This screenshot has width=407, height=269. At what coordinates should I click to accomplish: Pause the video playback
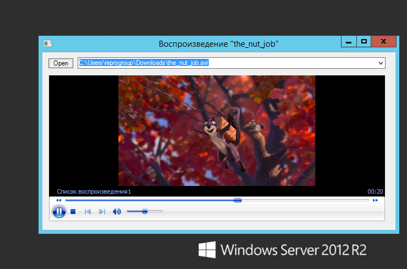(x=59, y=211)
